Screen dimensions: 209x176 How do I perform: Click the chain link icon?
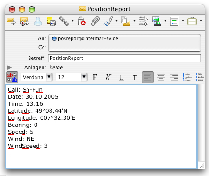click(64, 21)
